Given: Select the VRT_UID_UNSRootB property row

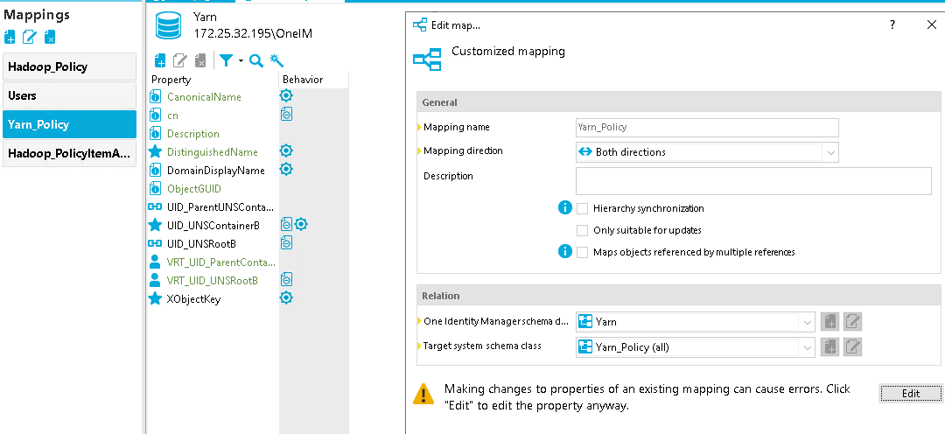Looking at the screenshot, I should pos(212,280).
